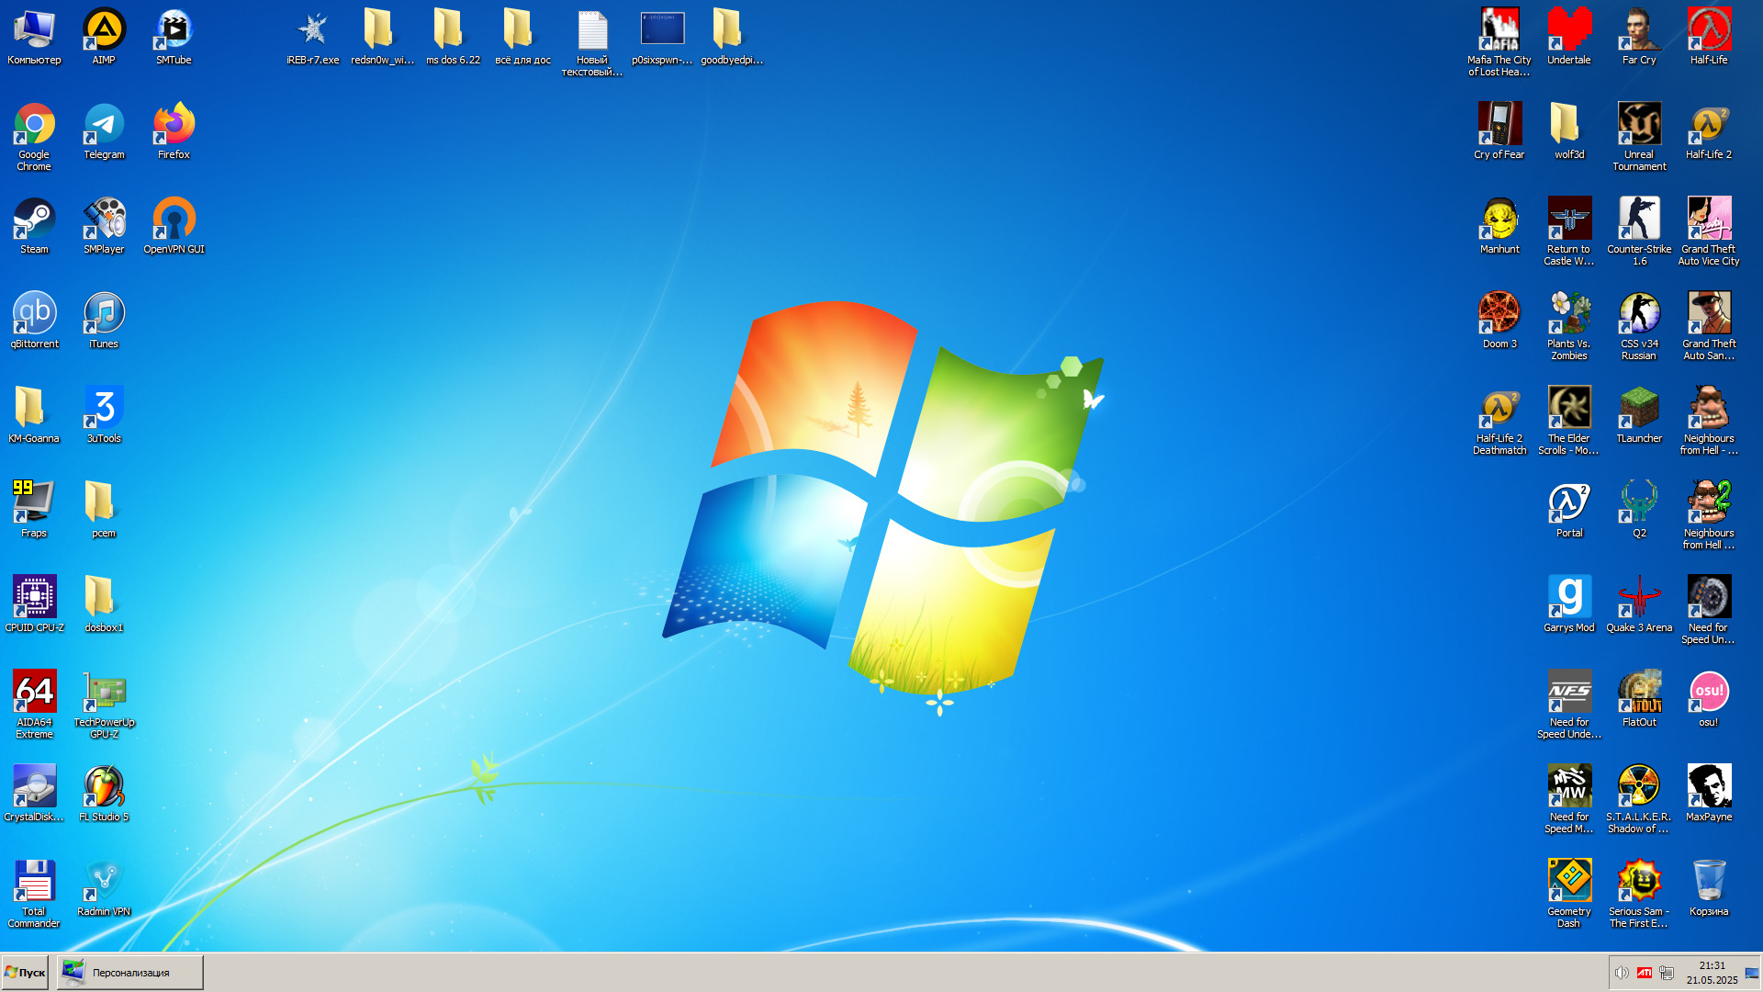Viewport: 1763px width, 992px height.
Task: Click the ATI tray icon
Action: [1645, 973]
